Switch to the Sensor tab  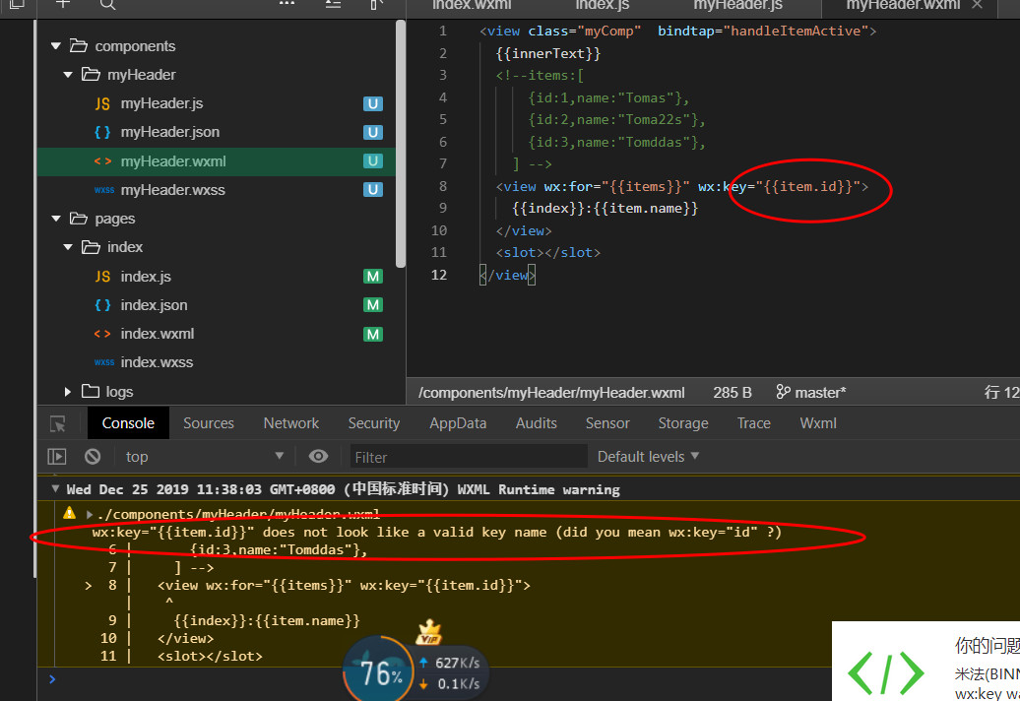tap(607, 423)
